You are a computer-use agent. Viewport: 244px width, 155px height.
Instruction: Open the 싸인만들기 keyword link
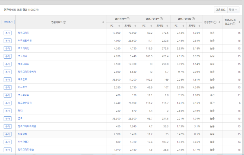point(24,142)
